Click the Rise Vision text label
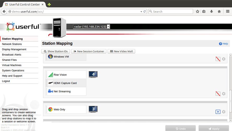Image resolution: width=232 pixels, height=131 pixels. 60,75
